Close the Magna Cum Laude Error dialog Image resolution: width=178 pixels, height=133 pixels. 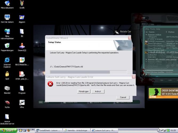tap(134, 77)
